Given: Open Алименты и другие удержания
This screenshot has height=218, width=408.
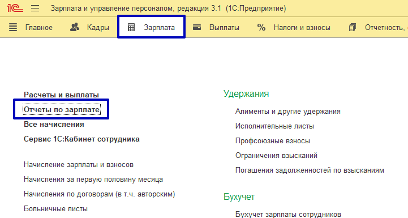Looking at the screenshot, I should pos(288,112).
